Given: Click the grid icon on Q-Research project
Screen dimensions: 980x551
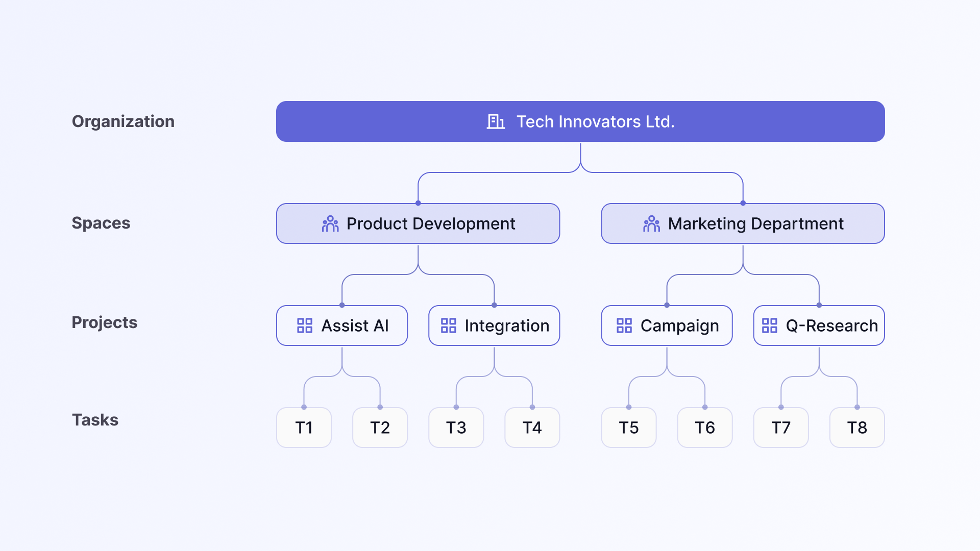Looking at the screenshot, I should click(x=769, y=325).
